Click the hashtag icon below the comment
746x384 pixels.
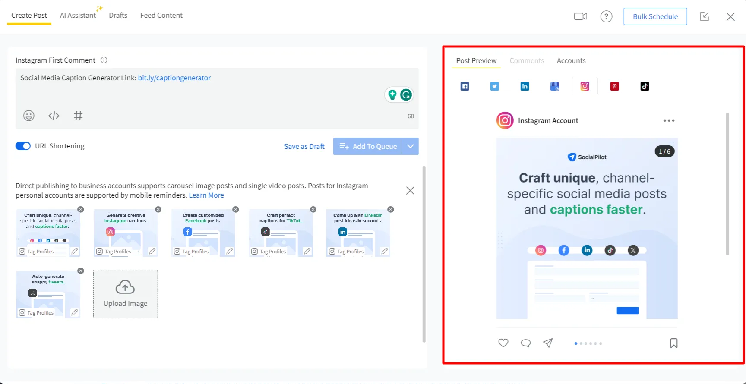[x=78, y=116]
